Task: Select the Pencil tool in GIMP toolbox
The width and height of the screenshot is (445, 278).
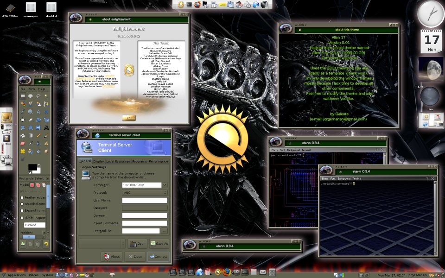Action: click(x=38, y=136)
